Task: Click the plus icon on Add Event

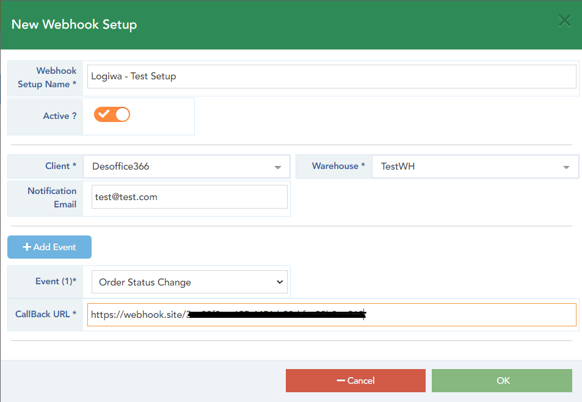Action: 27,246
